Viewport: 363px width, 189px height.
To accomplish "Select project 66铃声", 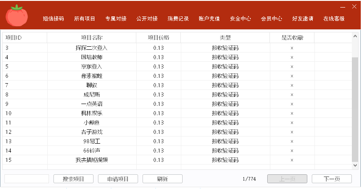I will [x=92, y=151].
